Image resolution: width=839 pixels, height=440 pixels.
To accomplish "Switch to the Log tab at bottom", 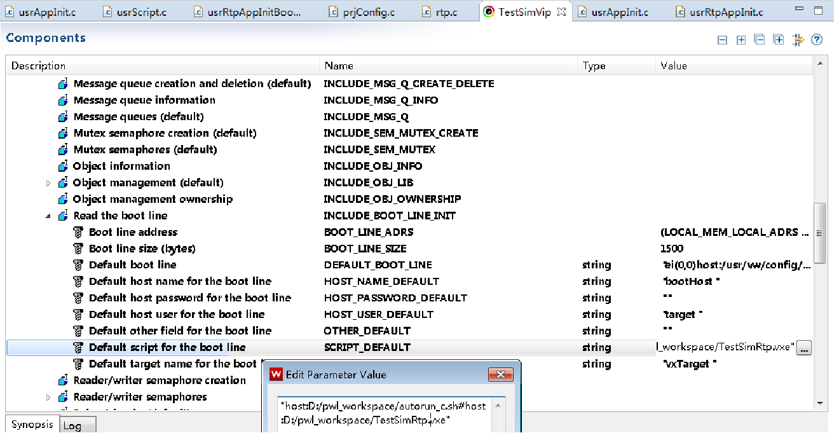I will coord(77,425).
